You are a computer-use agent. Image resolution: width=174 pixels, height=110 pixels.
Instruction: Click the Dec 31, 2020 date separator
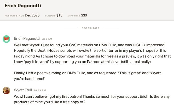click(x=90, y=28)
